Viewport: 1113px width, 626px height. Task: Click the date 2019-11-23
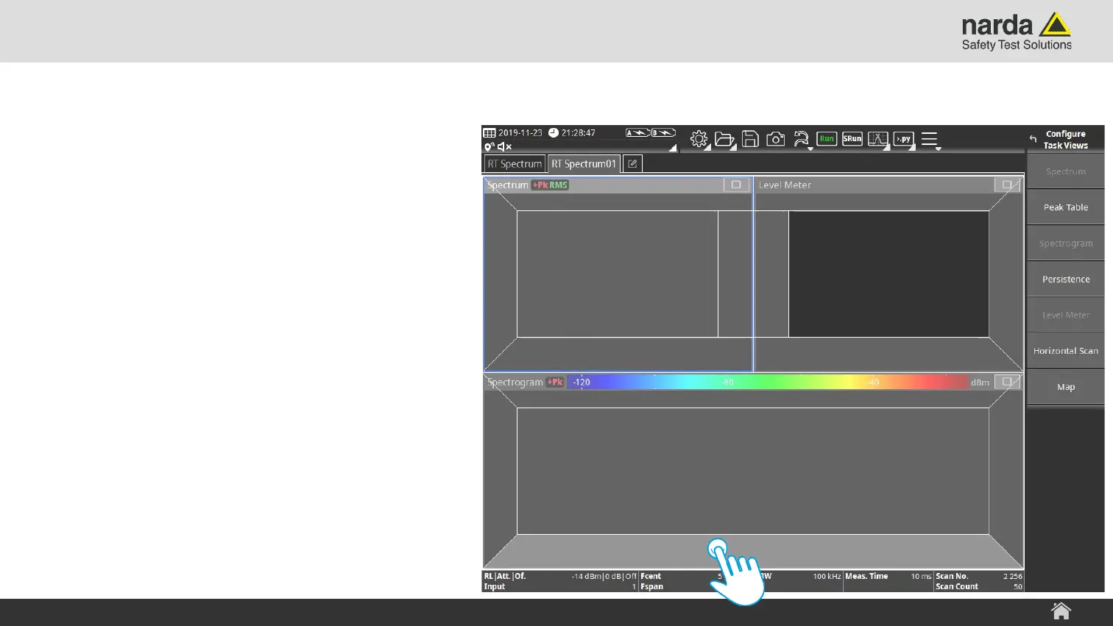coord(520,133)
